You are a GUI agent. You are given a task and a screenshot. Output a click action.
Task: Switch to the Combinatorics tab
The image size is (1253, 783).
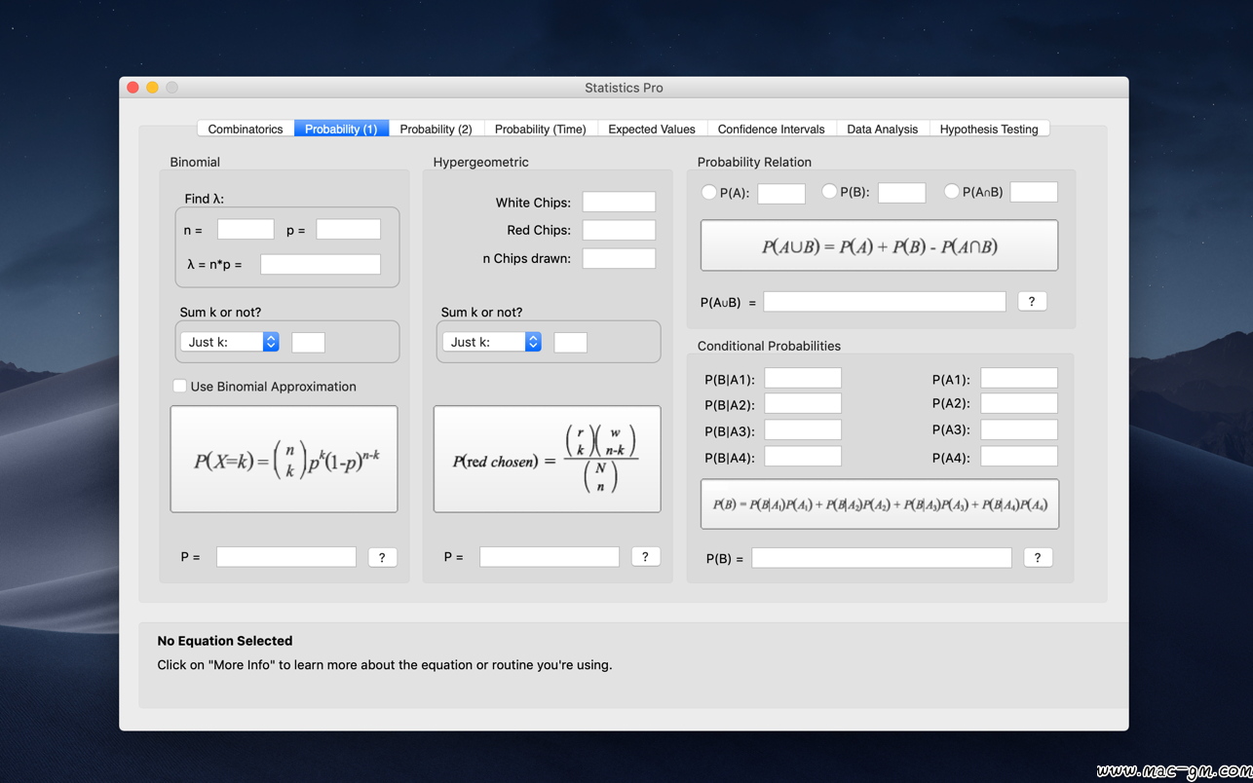click(246, 129)
